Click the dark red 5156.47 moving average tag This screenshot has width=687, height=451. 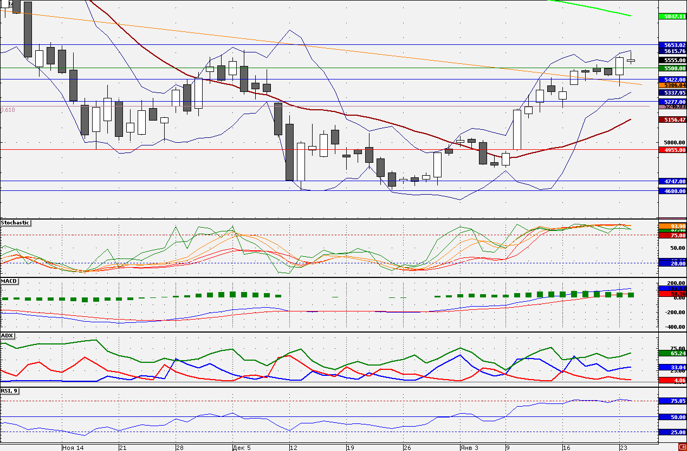[x=671, y=120]
